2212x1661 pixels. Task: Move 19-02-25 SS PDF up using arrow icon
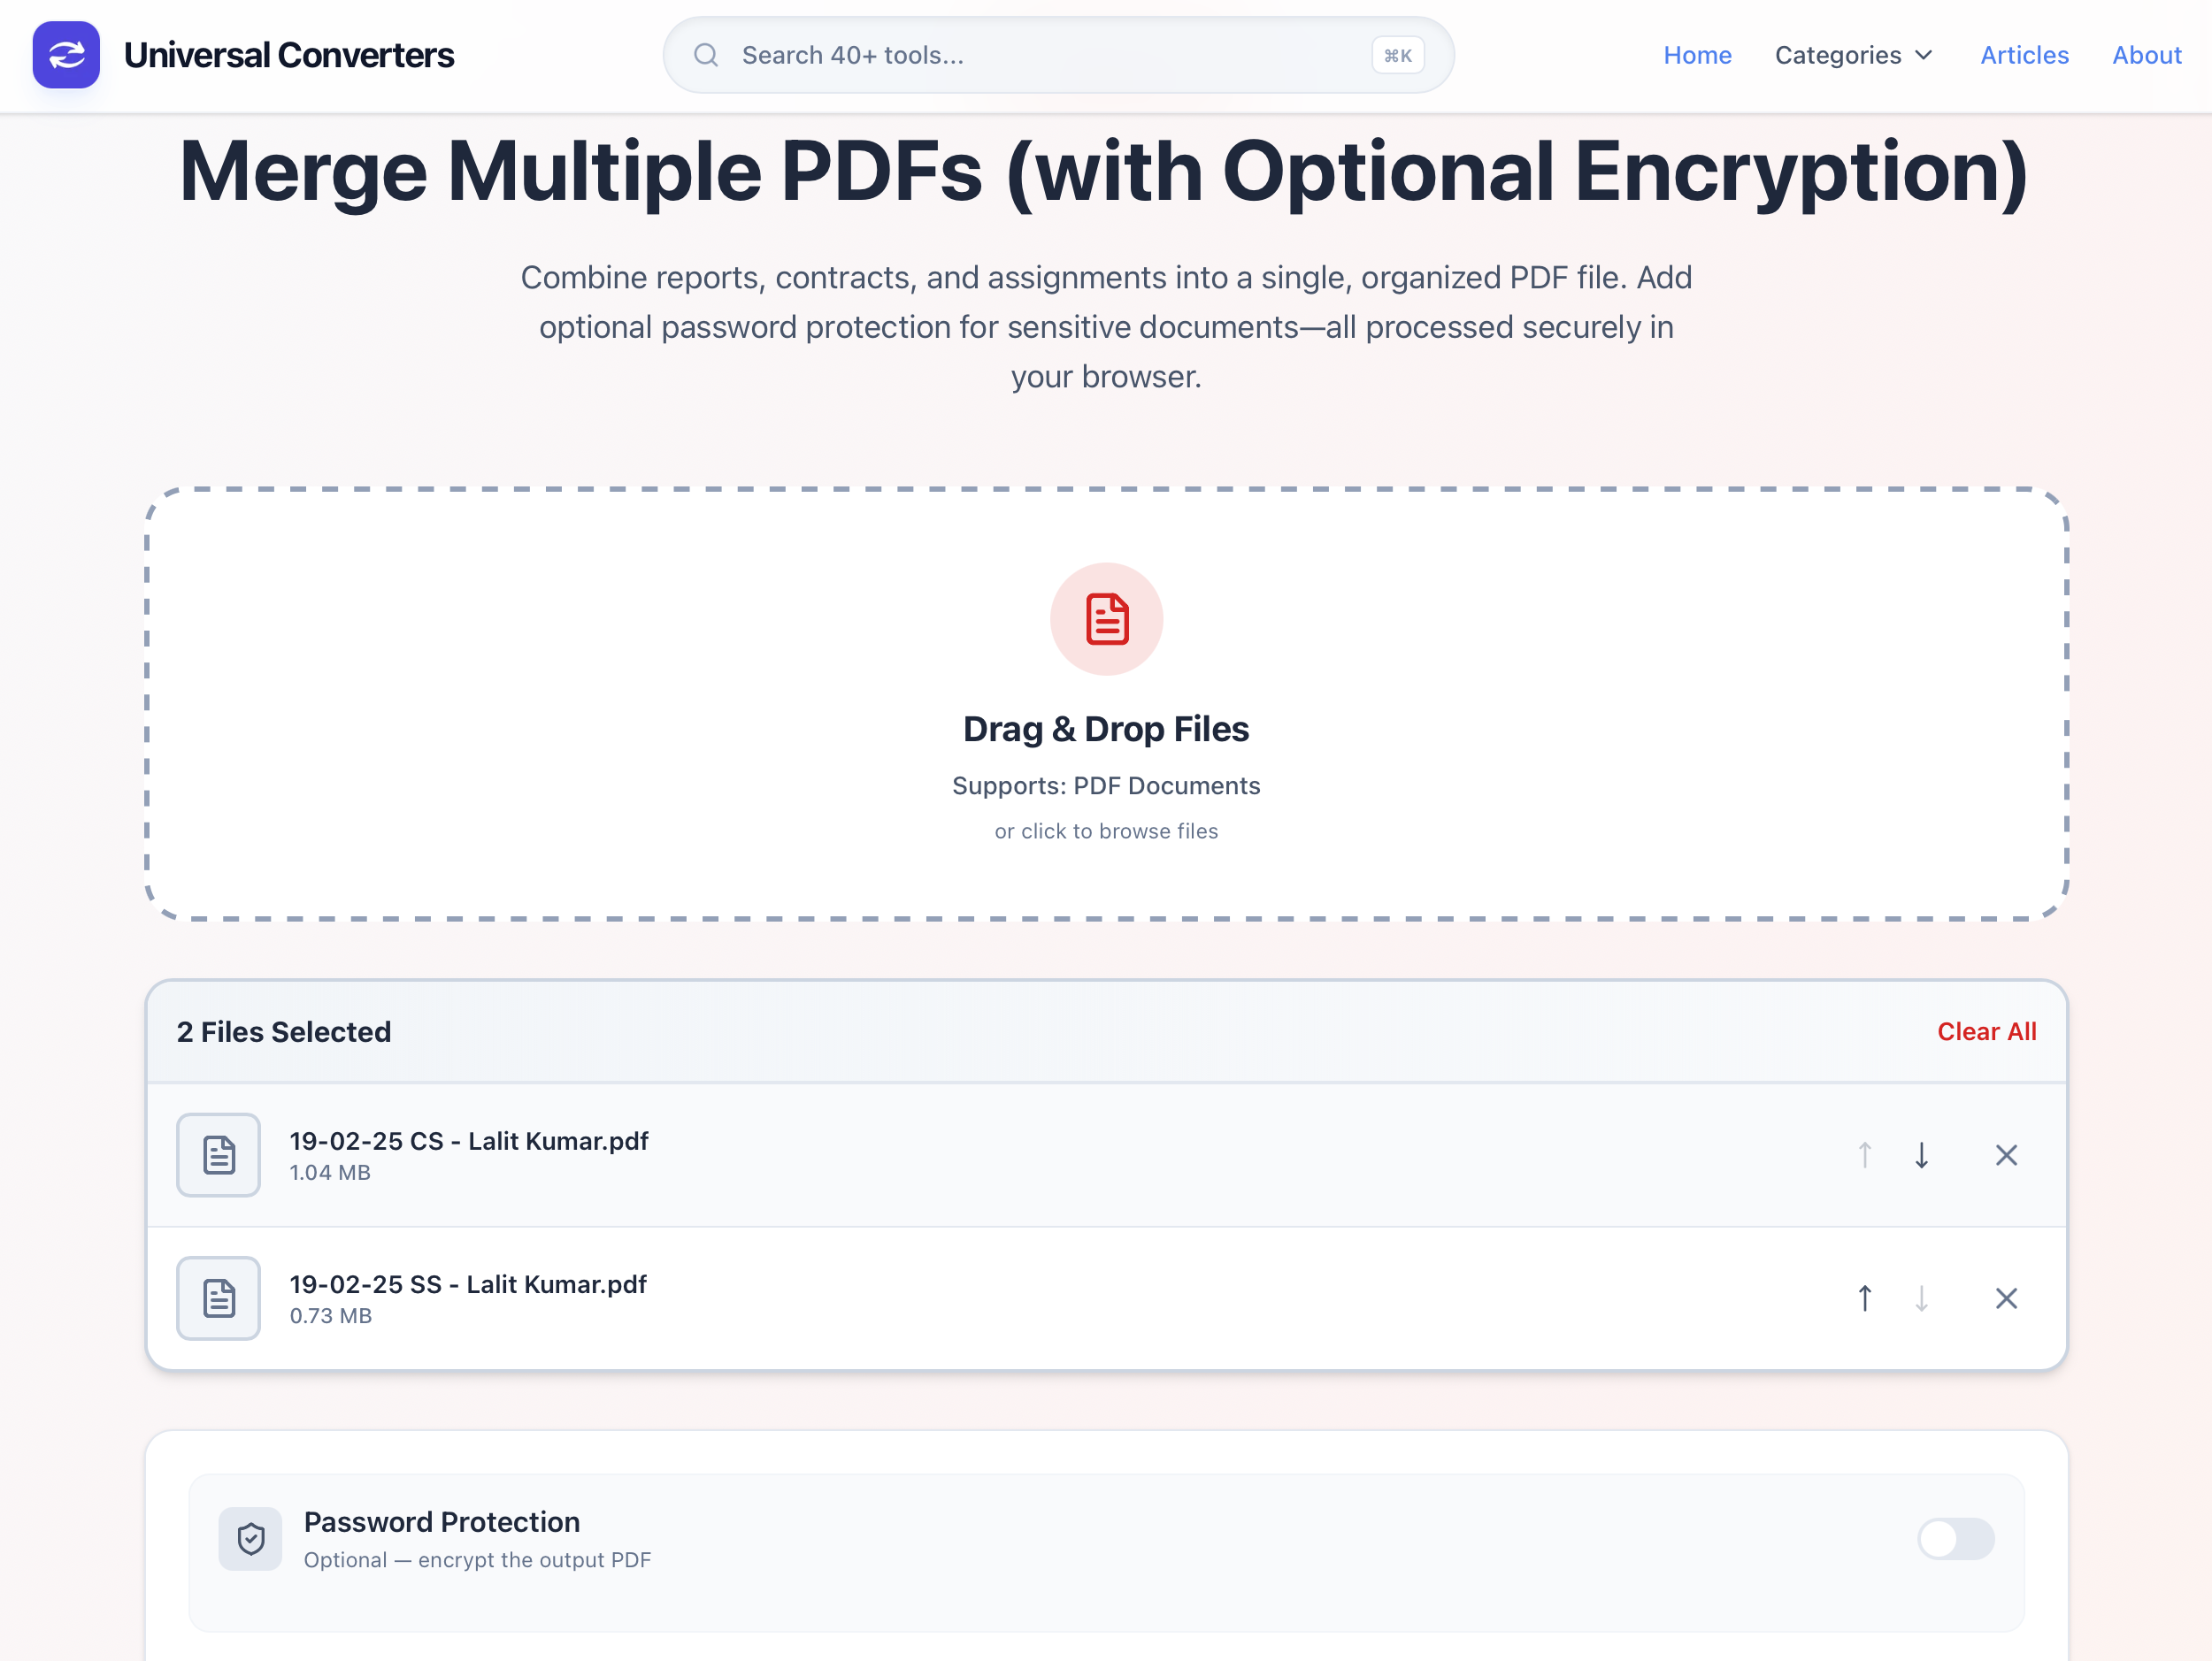(1864, 1298)
